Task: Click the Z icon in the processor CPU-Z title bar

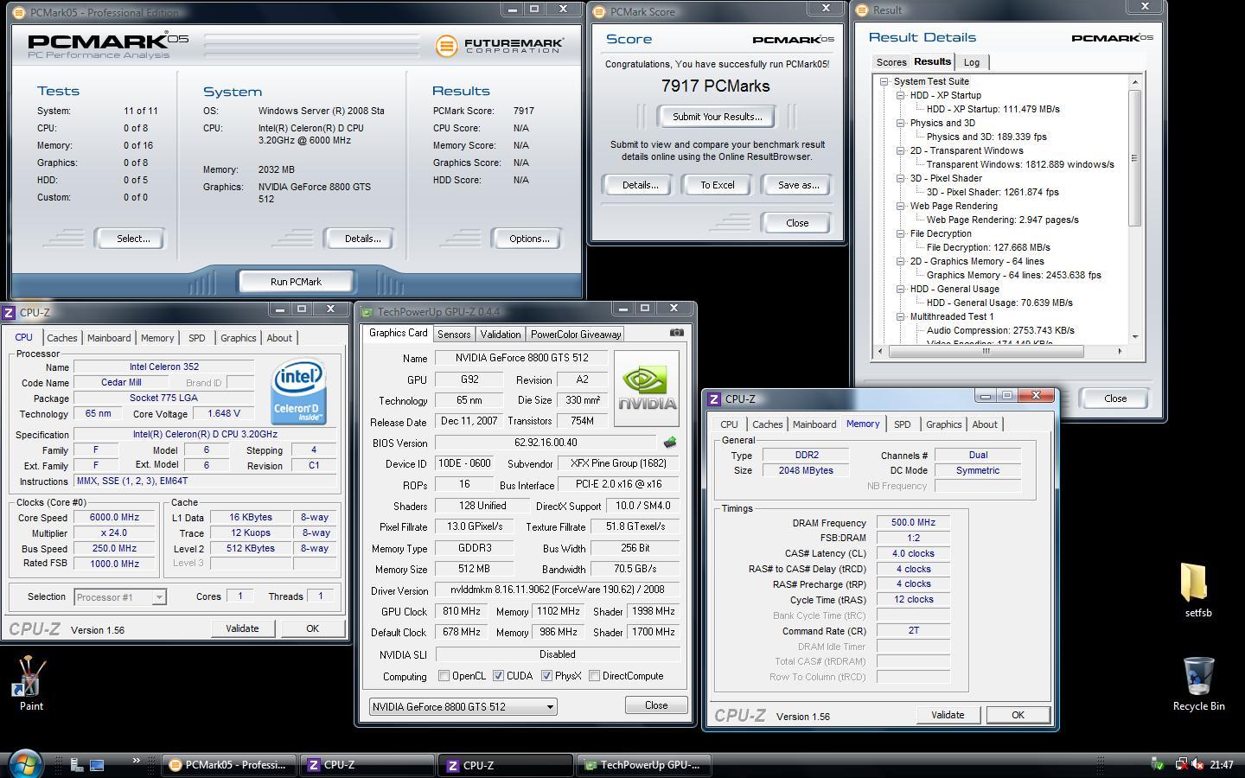Action: 9,312
